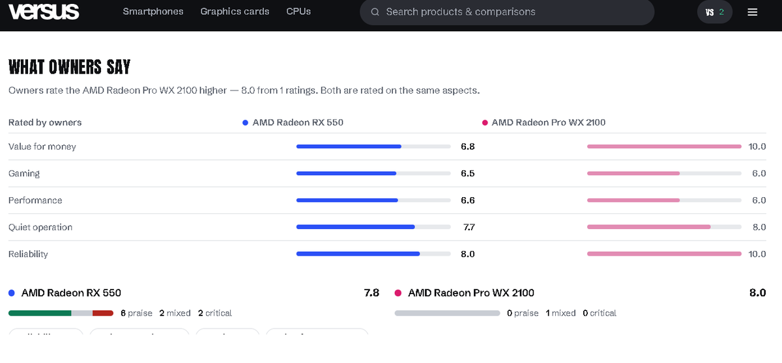The height and width of the screenshot is (363, 782).
Task: Click the '0 critical' count
Action: (600, 313)
